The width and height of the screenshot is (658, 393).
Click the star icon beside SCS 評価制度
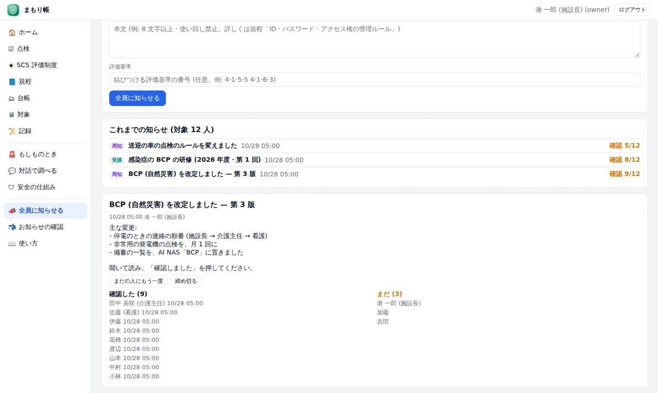(x=11, y=65)
